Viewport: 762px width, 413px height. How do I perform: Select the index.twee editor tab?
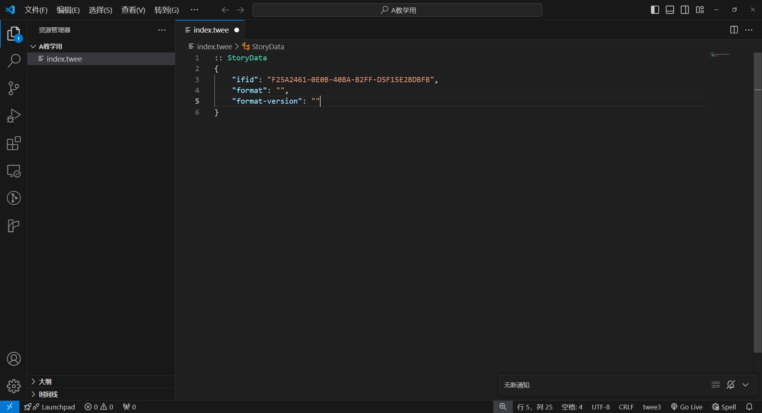[210, 30]
